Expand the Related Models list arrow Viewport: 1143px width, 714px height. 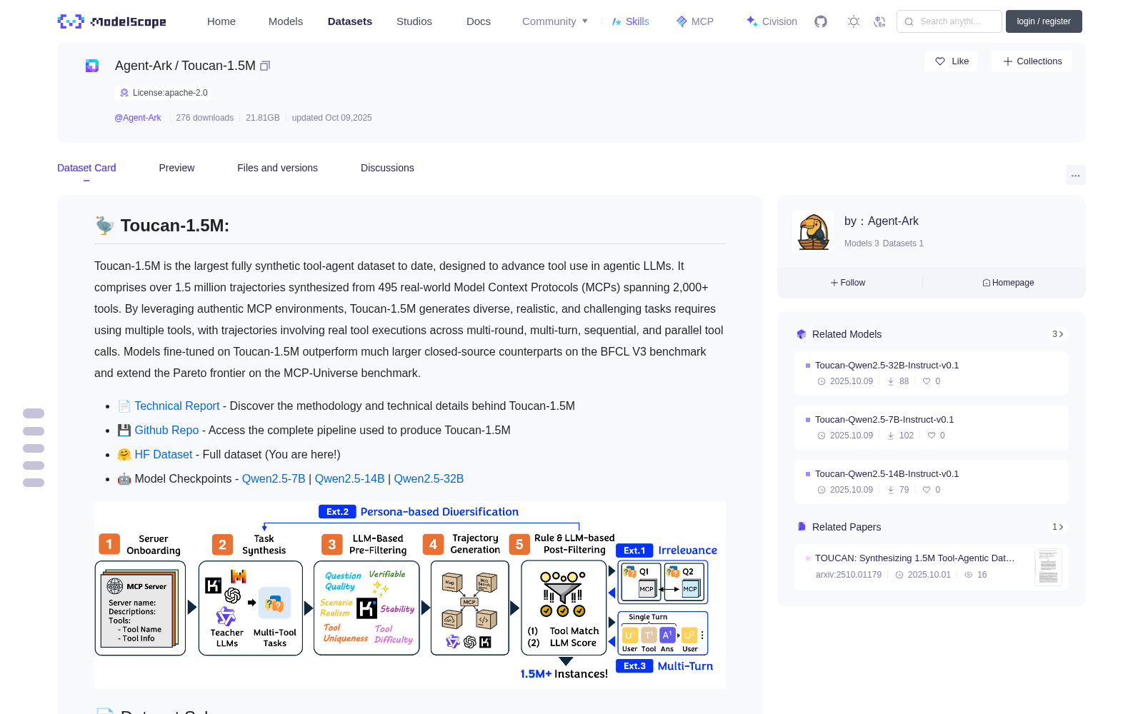pyautogui.click(x=1057, y=334)
